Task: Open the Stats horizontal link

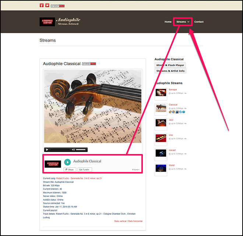Action: click(135, 221)
